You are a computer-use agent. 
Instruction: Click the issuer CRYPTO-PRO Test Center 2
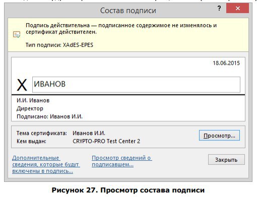[106, 141]
